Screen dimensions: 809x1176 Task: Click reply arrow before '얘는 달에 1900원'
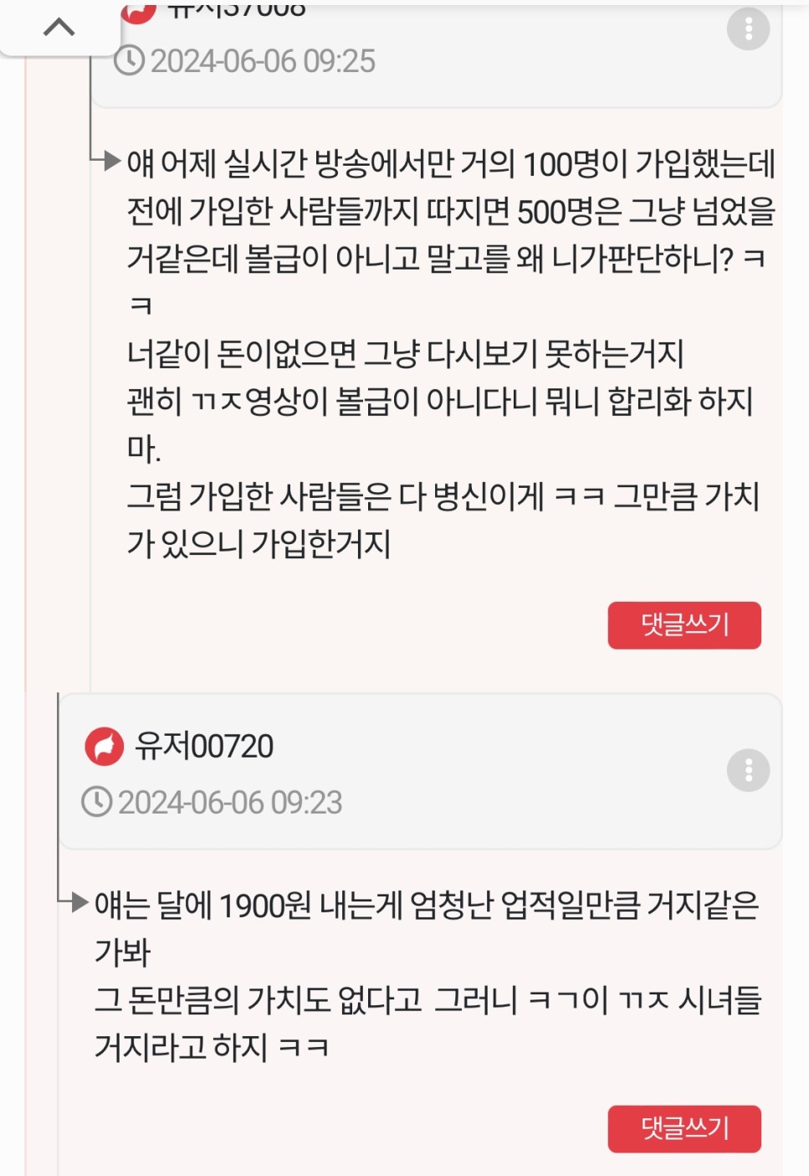pos(75,902)
